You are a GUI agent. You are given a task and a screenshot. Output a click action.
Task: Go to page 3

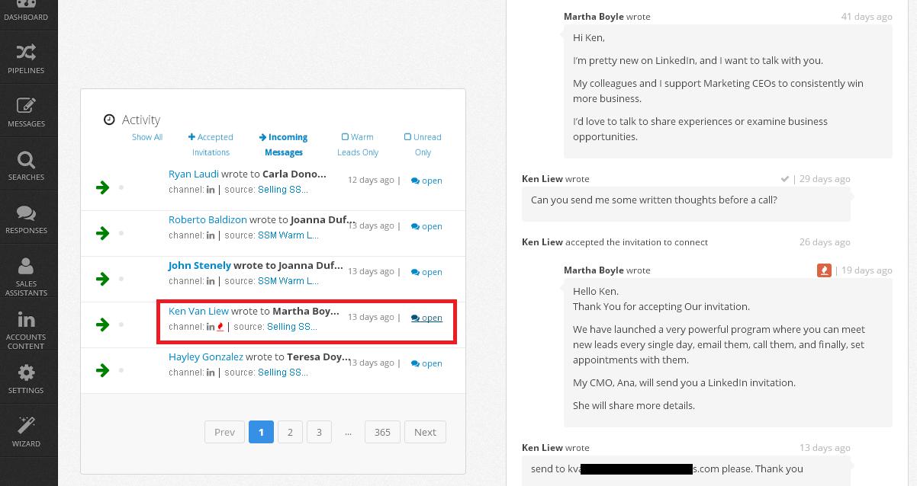point(319,432)
